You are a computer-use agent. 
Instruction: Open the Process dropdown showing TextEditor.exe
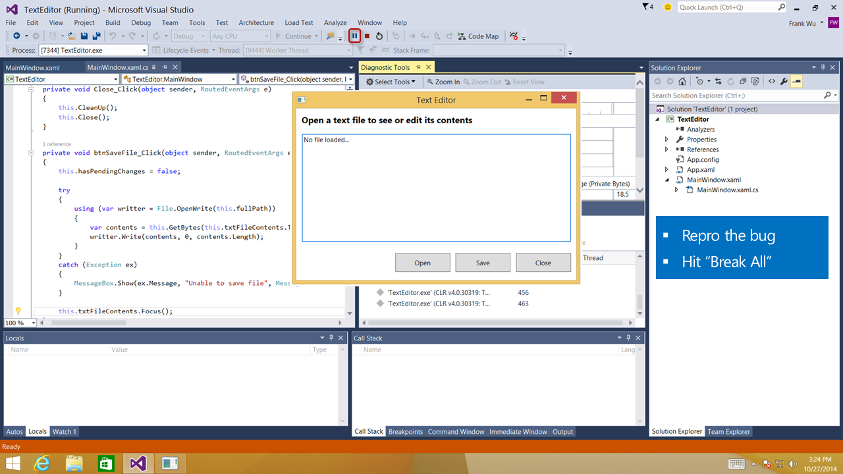click(x=93, y=50)
